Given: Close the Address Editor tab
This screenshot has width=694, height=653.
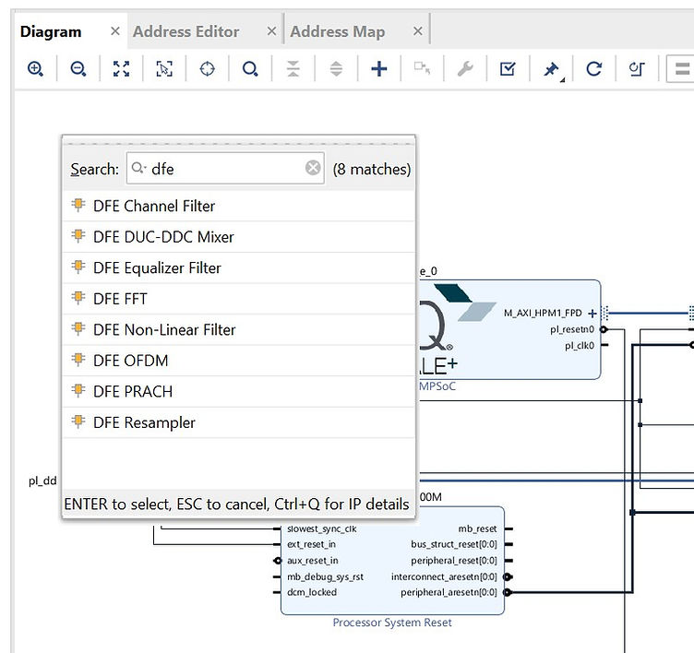Looking at the screenshot, I should point(271,31).
